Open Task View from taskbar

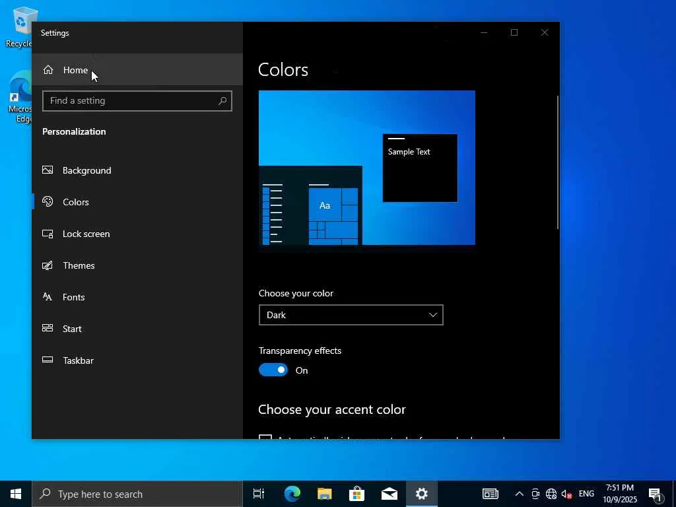tap(259, 494)
